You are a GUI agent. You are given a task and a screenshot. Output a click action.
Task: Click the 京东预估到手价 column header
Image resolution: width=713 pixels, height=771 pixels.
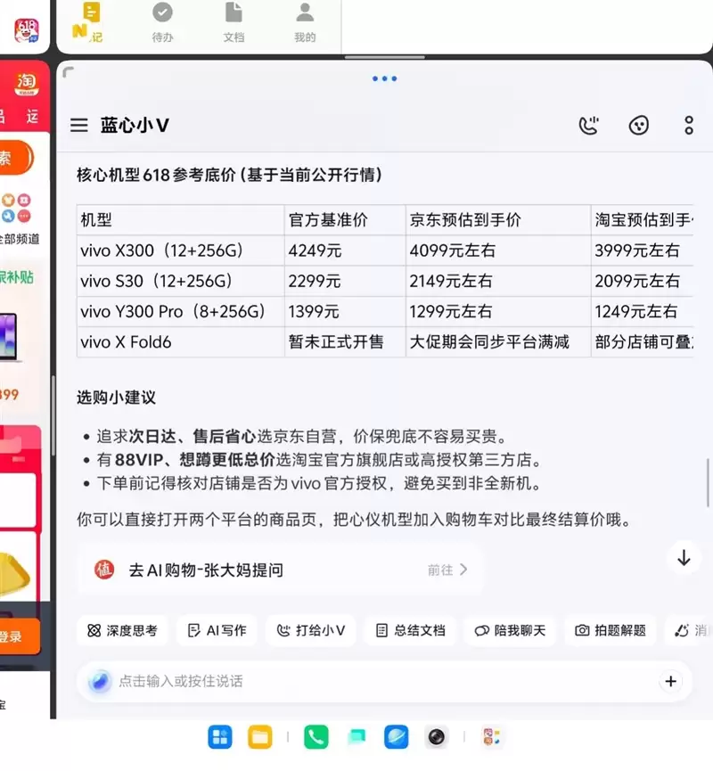498,220
